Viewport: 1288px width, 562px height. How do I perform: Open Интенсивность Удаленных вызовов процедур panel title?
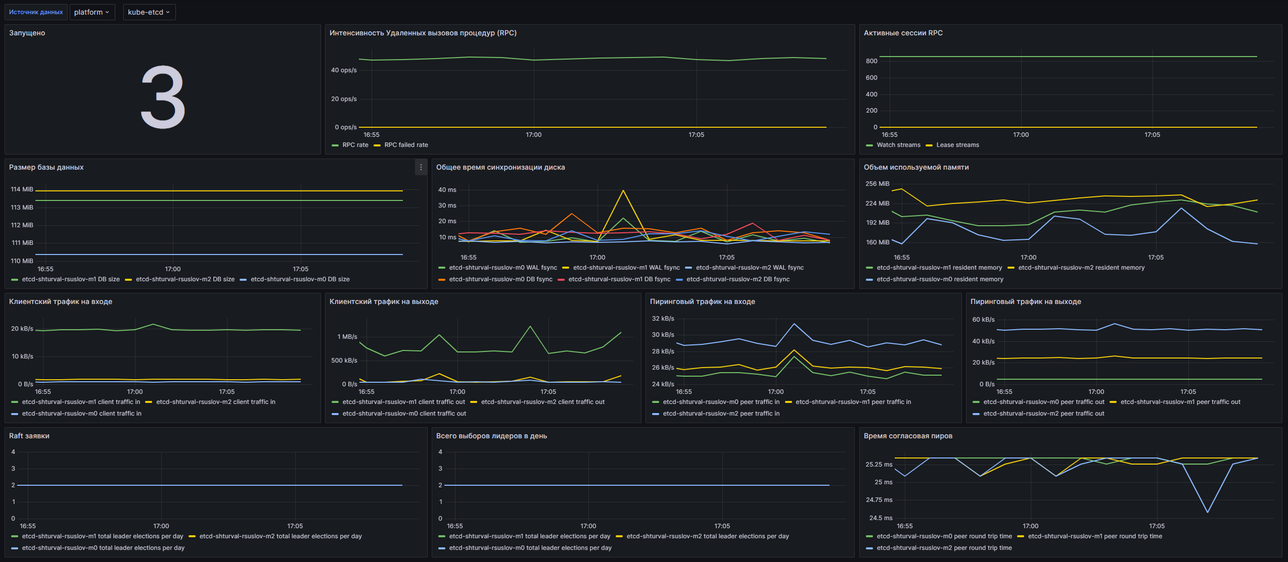click(x=423, y=33)
